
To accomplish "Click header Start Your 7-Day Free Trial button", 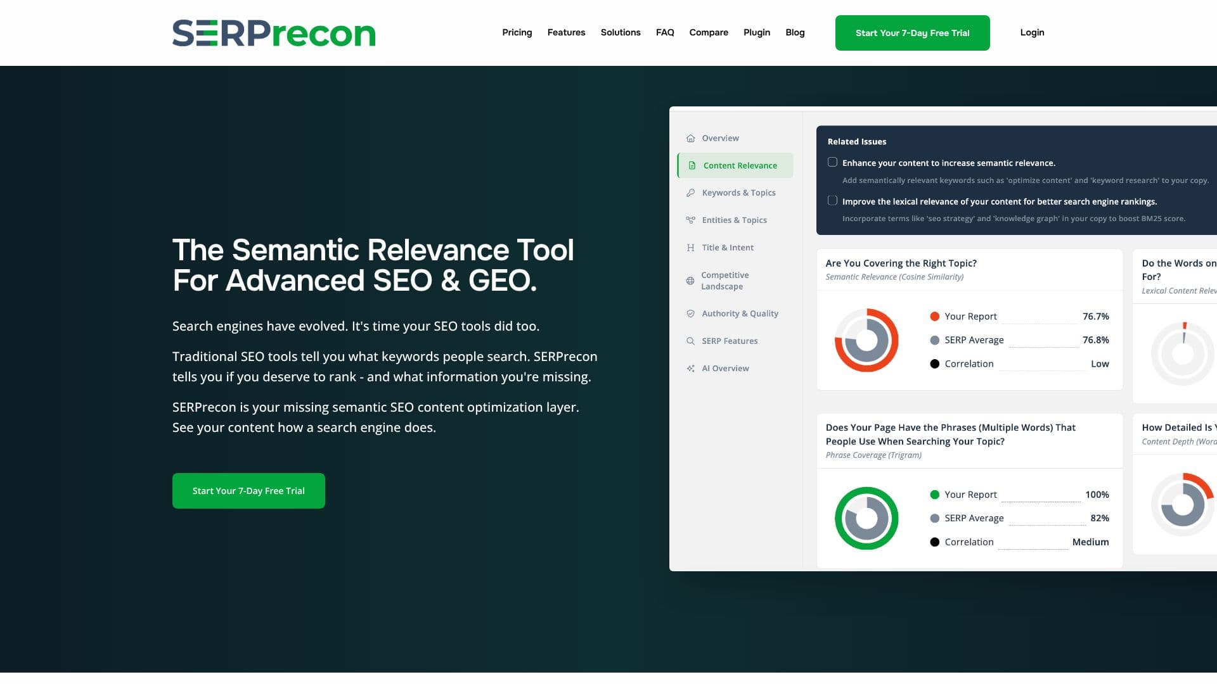I will (x=912, y=33).
